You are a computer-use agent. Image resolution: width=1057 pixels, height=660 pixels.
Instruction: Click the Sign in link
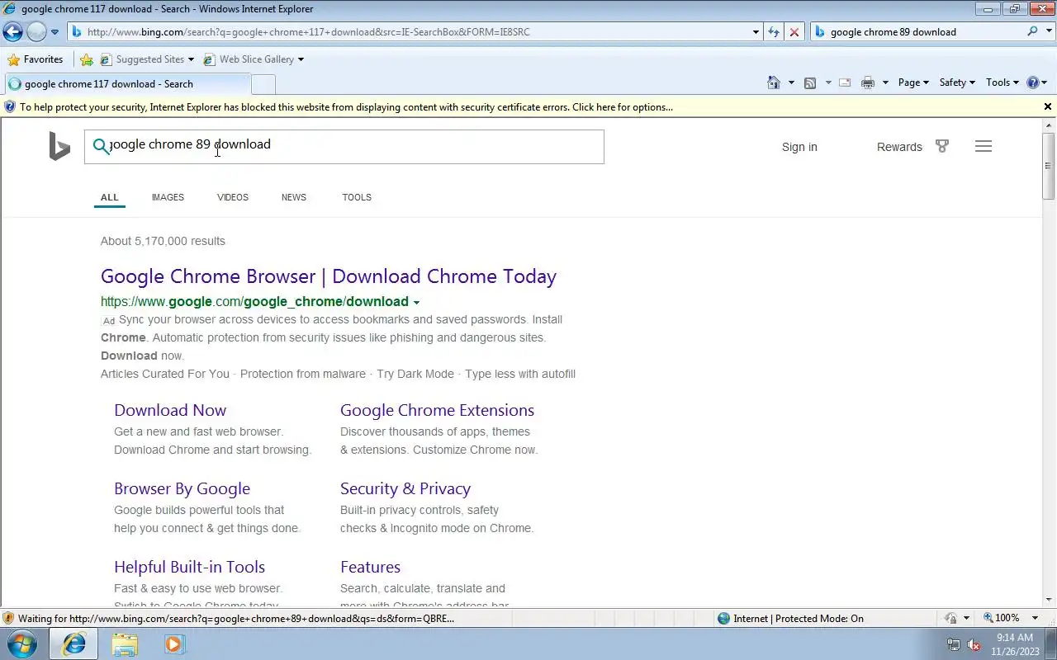coord(799,147)
